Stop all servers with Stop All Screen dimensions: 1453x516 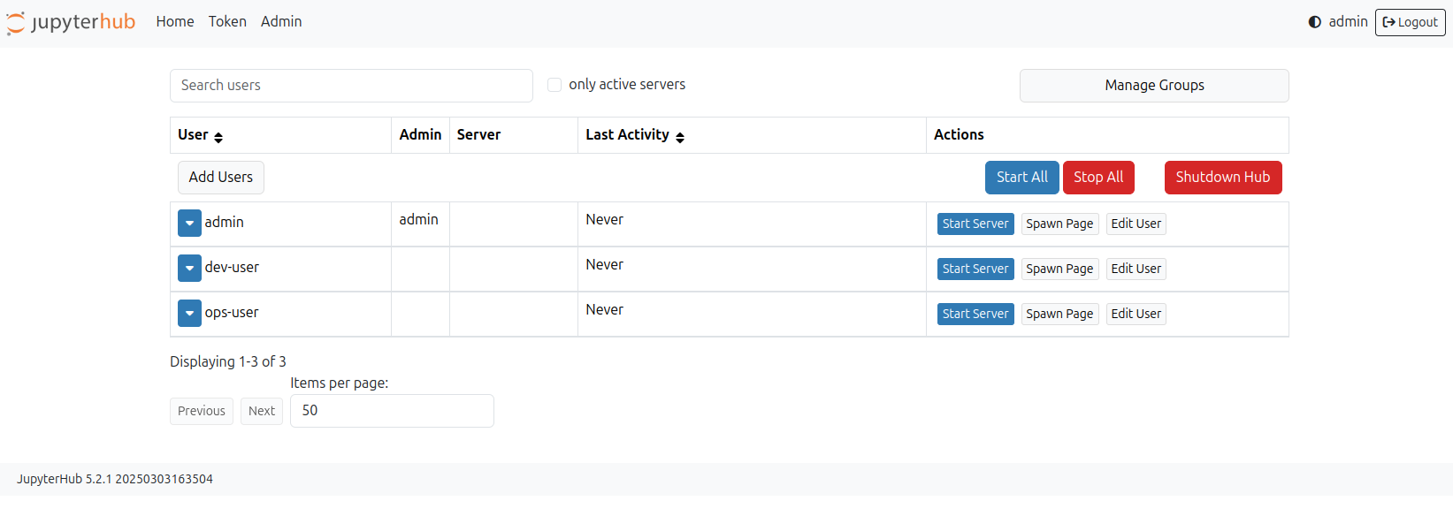tap(1097, 178)
